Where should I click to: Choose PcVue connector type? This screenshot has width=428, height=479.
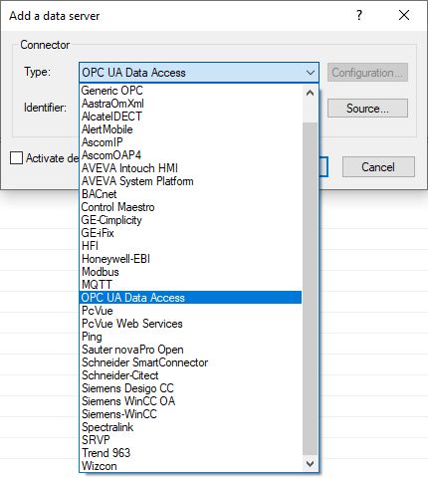[x=191, y=311]
